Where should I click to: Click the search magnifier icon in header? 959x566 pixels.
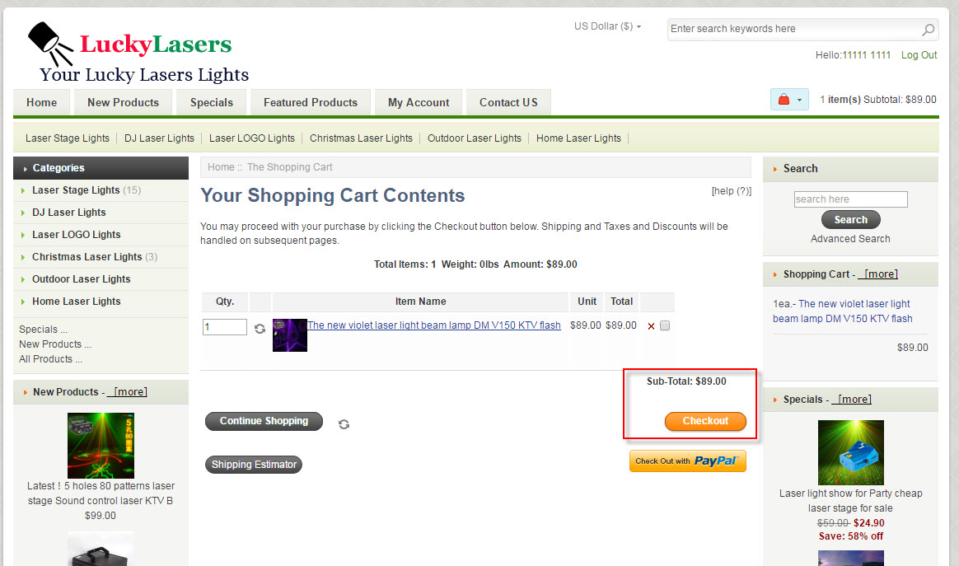coord(928,30)
